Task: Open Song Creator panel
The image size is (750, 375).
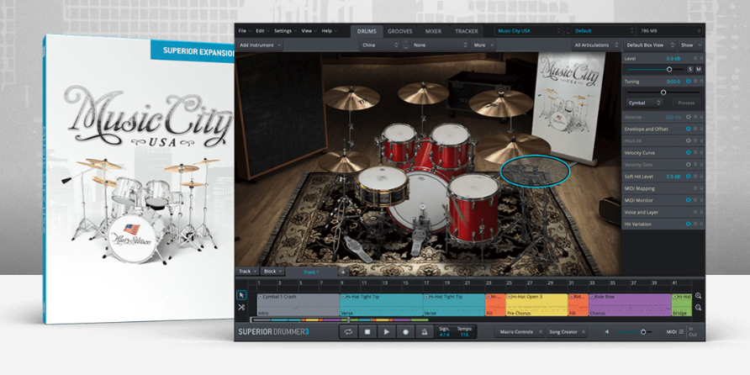Action: pyautogui.click(x=567, y=332)
